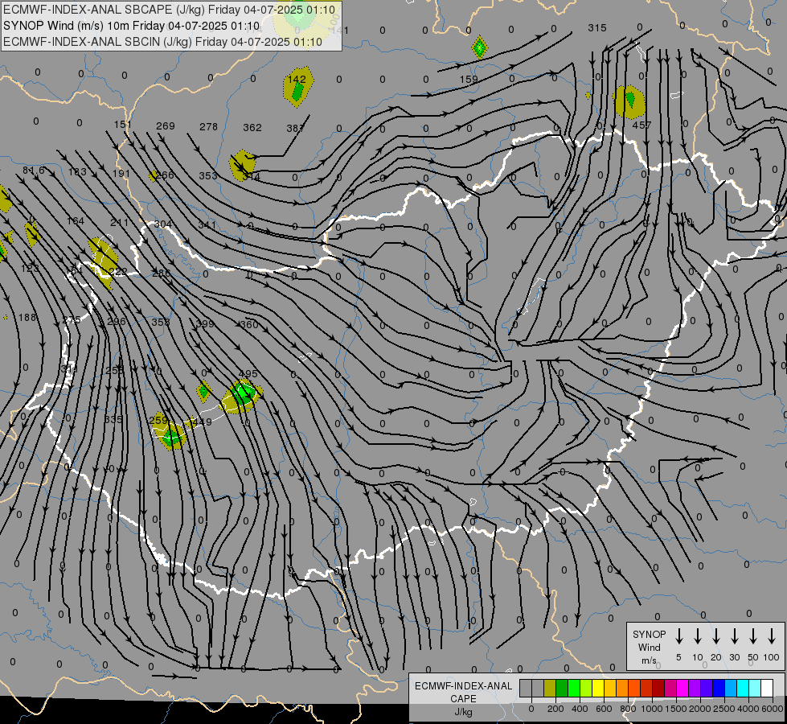
Task: Click the 495 CAPE value on map
Action: (248, 374)
